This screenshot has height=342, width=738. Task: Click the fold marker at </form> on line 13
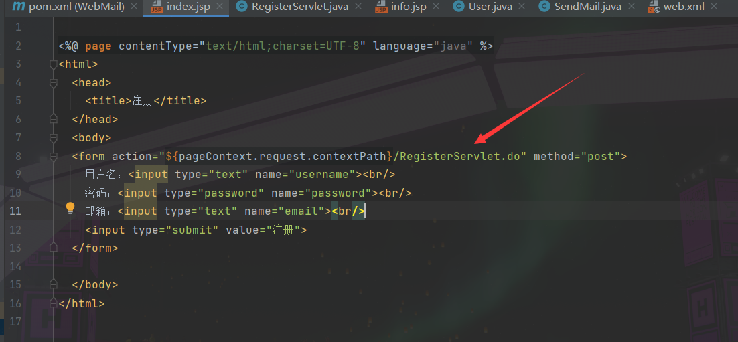tap(53, 248)
